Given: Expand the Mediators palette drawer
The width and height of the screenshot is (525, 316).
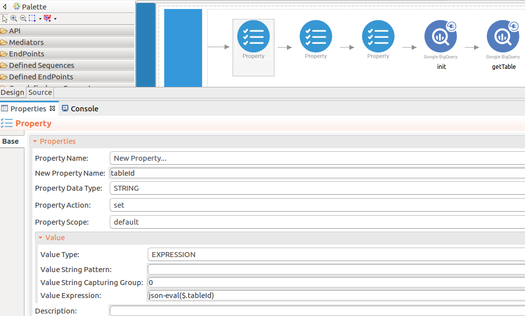Looking at the screenshot, I should [67, 42].
